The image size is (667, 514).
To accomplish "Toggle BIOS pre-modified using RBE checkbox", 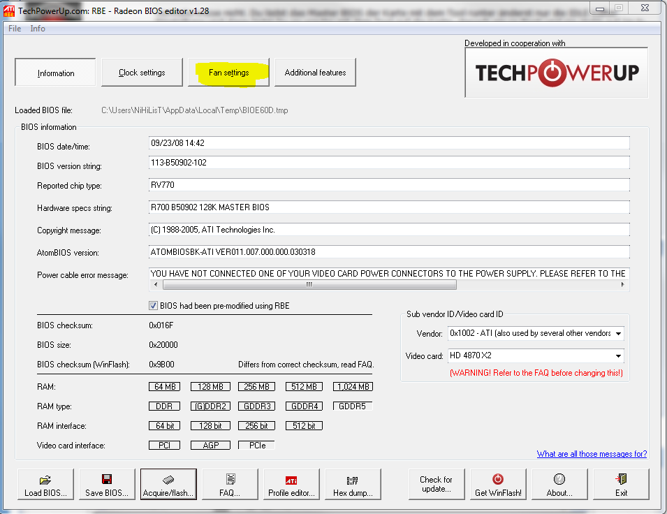I will tap(153, 305).
